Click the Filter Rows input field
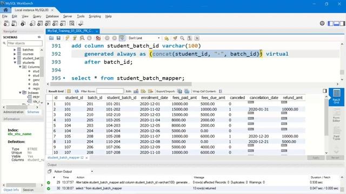346x194 pixels. pos(110,91)
